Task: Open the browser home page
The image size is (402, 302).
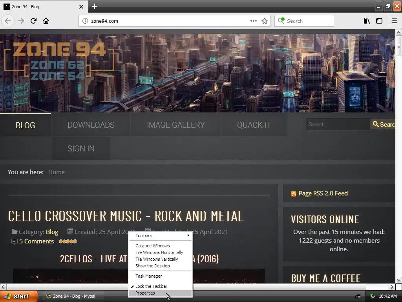Action: point(46,21)
